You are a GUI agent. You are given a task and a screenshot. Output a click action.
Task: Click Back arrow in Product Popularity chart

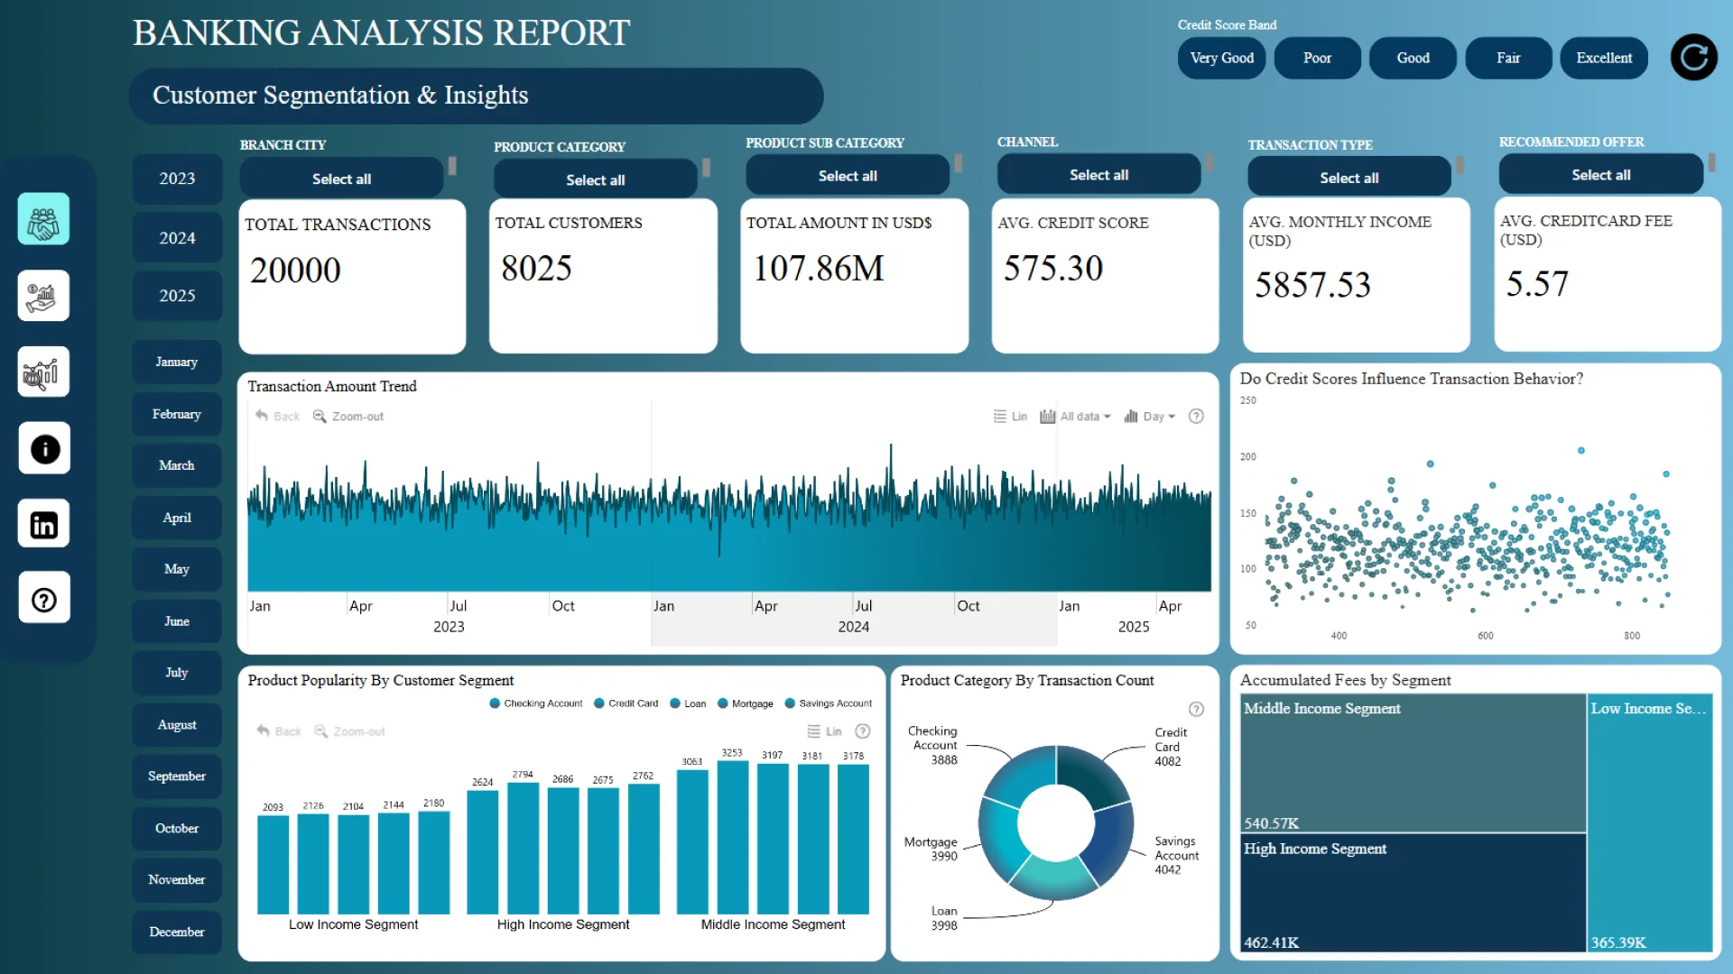point(279,731)
